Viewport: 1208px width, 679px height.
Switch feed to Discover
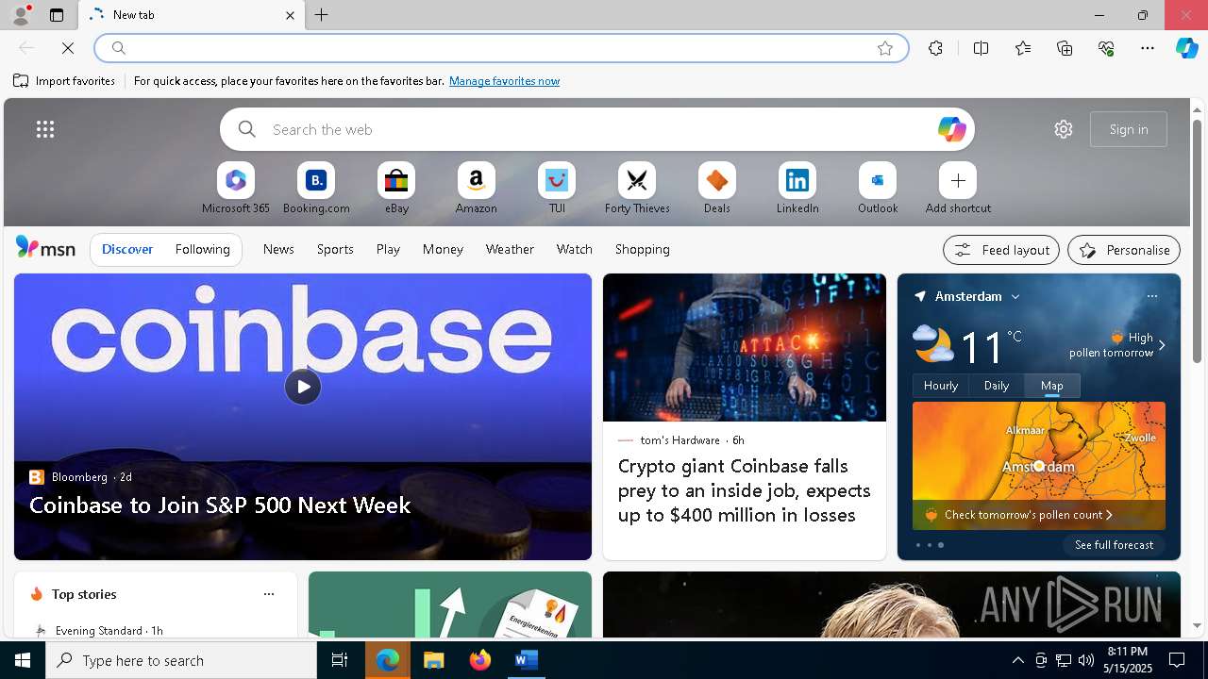(x=127, y=249)
